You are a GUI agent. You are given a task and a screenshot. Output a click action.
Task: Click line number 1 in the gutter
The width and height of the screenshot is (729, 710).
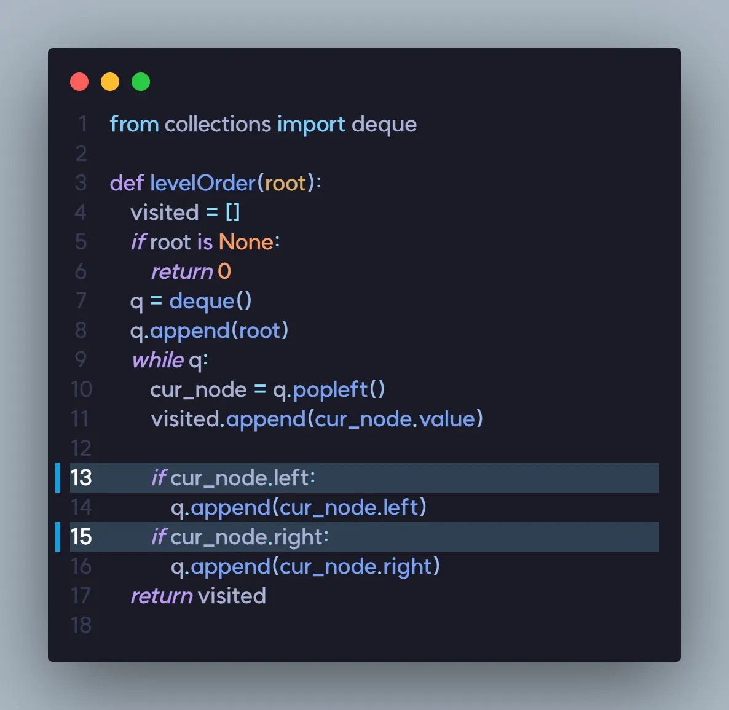tap(83, 124)
